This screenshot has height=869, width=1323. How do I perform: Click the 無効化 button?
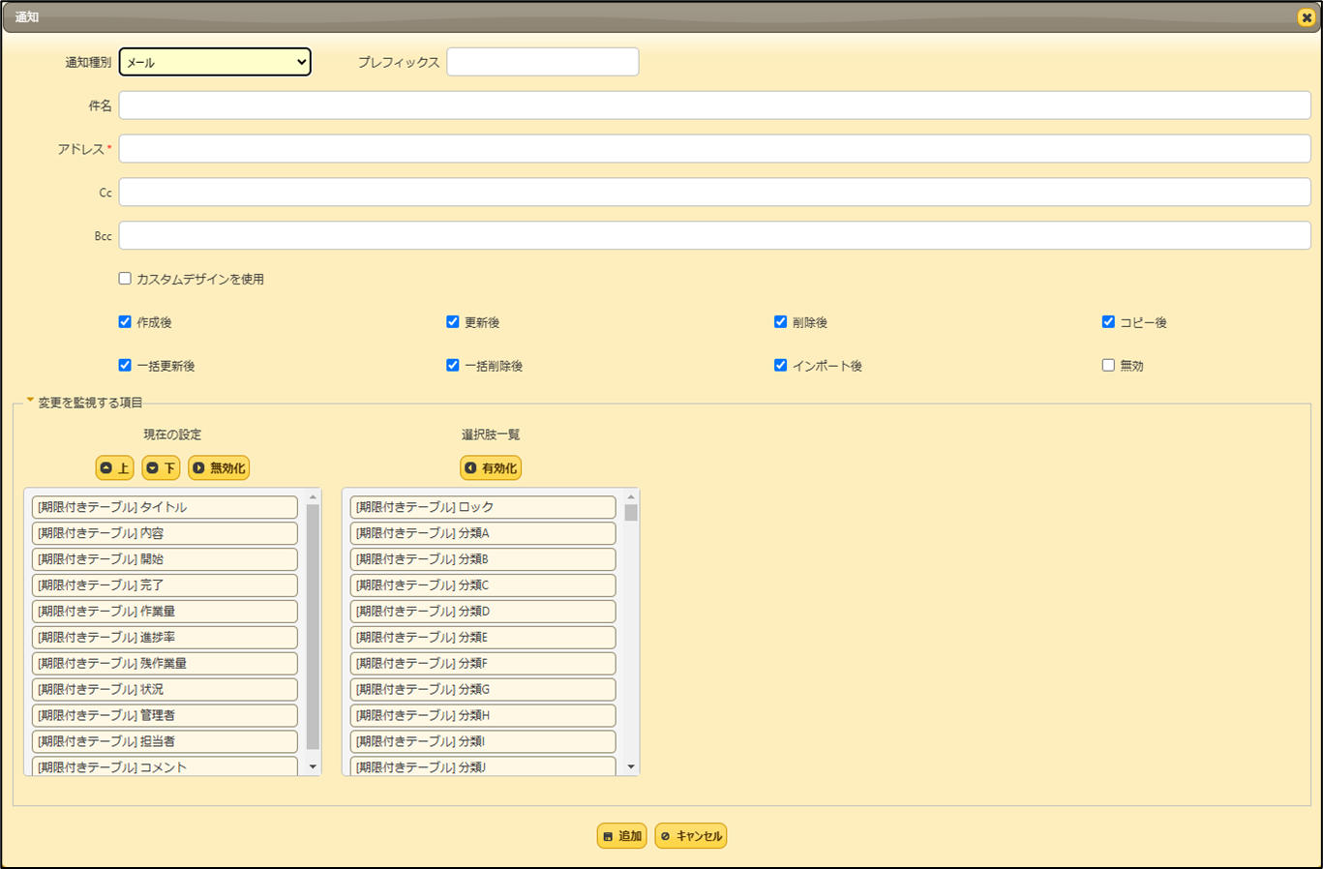coord(219,468)
